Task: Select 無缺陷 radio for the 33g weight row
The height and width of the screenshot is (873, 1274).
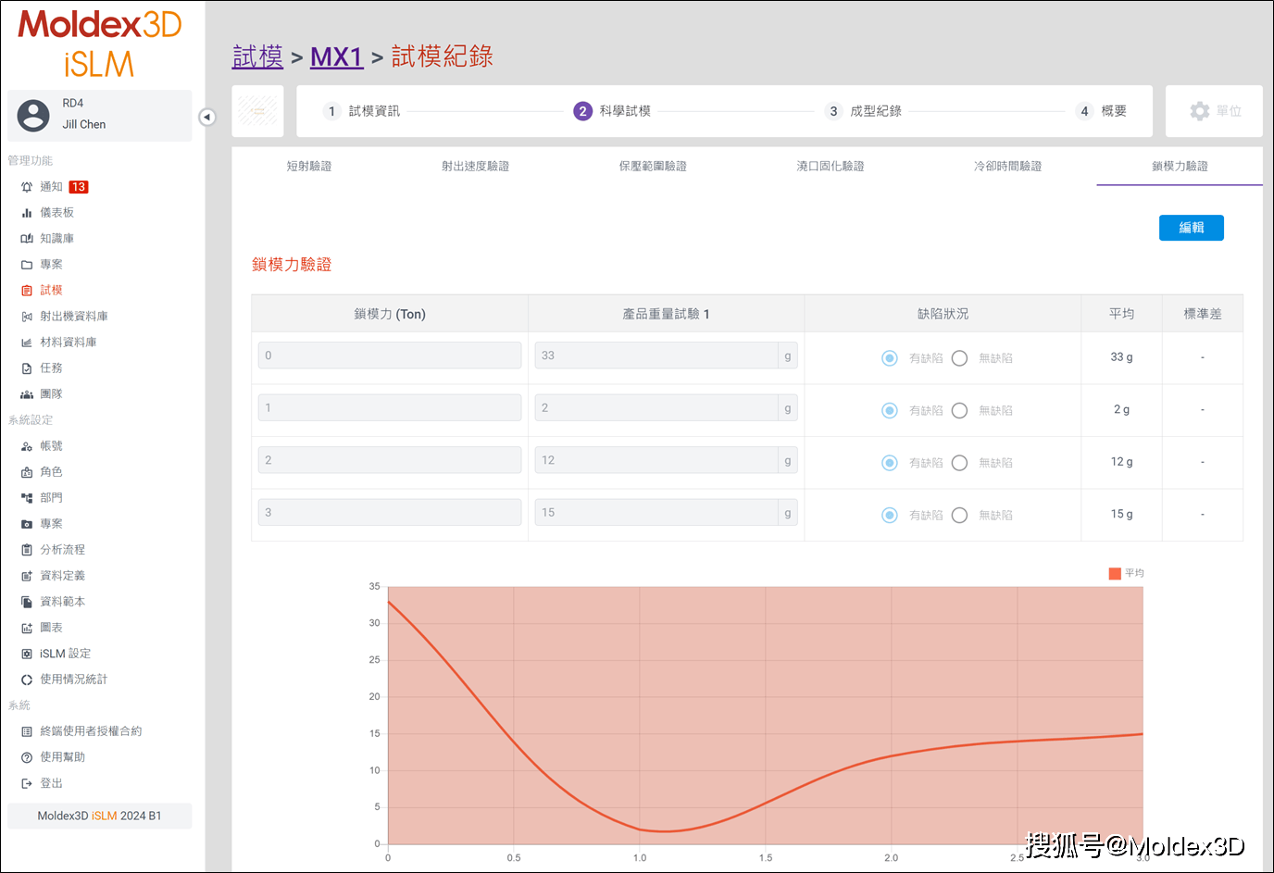Action: [959, 358]
